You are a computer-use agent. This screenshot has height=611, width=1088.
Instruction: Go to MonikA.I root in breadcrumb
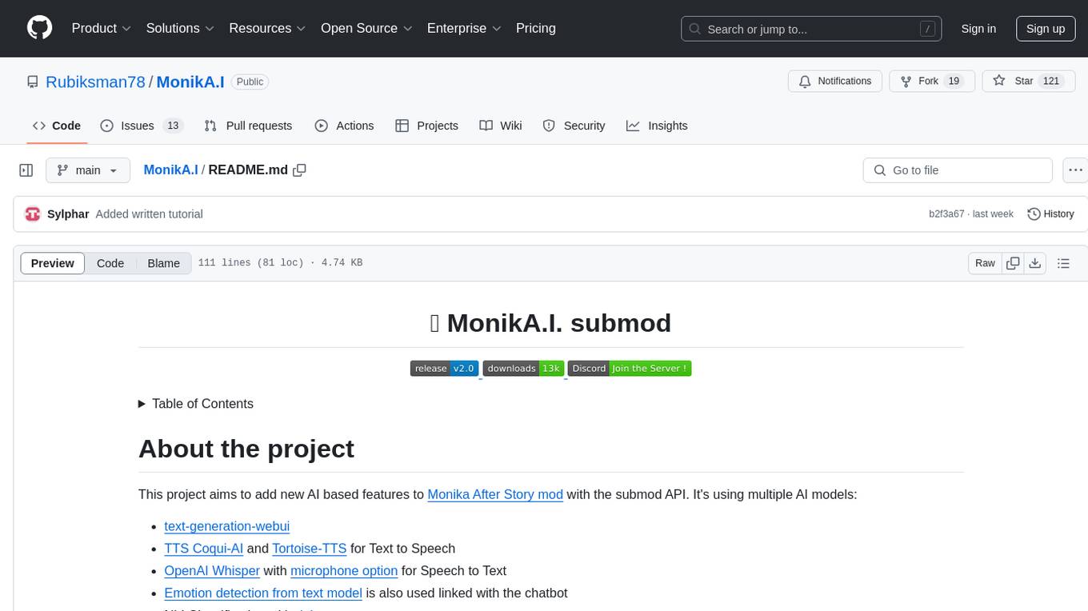[x=170, y=170]
